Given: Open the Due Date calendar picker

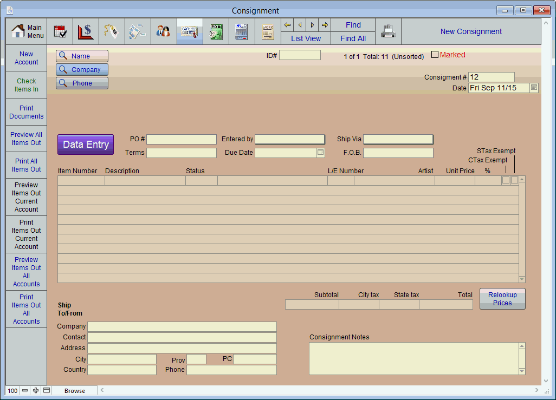Looking at the screenshot, I should coord(320,153).
